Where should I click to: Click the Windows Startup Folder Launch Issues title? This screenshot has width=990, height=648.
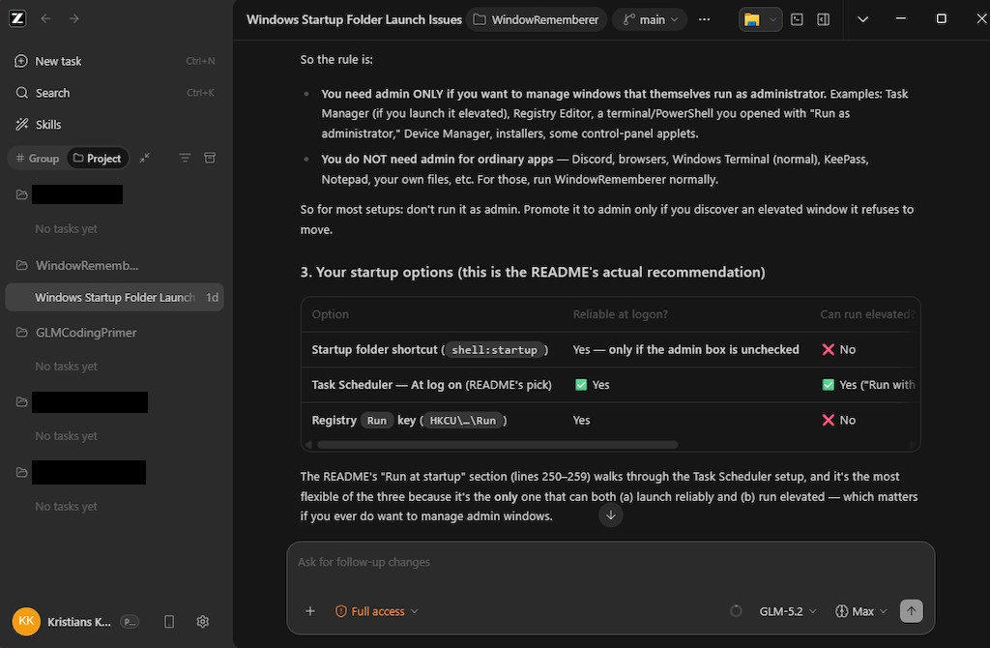tap(354, 19)
